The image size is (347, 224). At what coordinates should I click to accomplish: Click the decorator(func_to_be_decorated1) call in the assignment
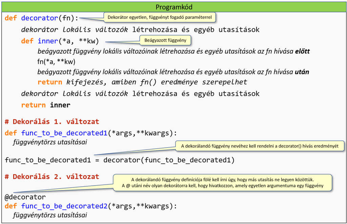point(169,160)
